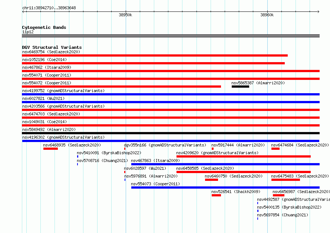The height and width of the screenshot is (233, 330).
Task: Click the 11p12 cytogenetic band bar
Action: point(171,36)
